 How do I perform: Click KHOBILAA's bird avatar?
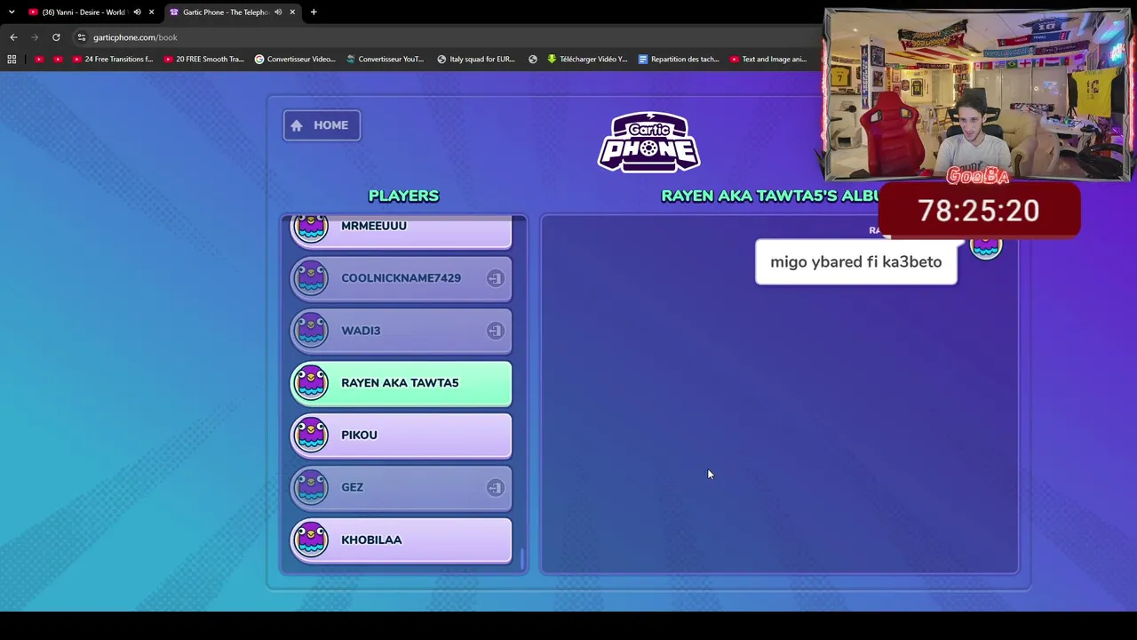[x=311, y=540]
